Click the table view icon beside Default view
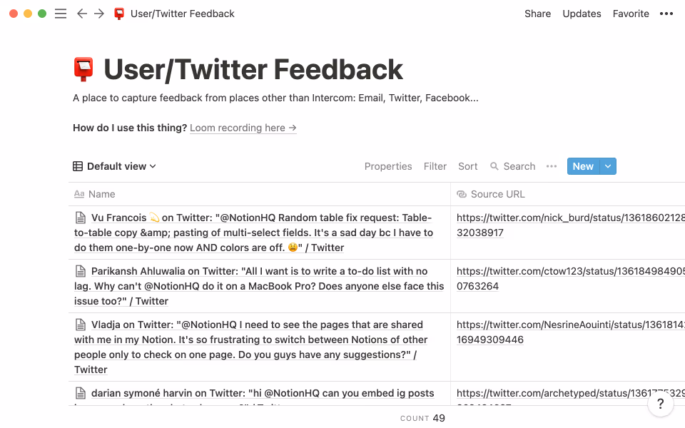685x428 pixels. click(77, 165)
